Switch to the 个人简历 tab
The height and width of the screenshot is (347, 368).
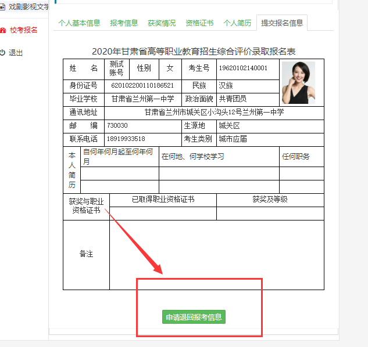point(237,23)
